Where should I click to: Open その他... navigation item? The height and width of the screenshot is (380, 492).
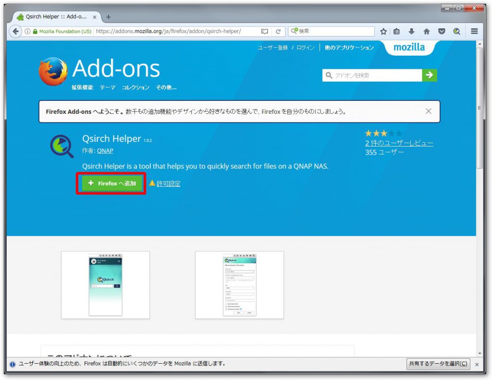(x=166, y=87)
